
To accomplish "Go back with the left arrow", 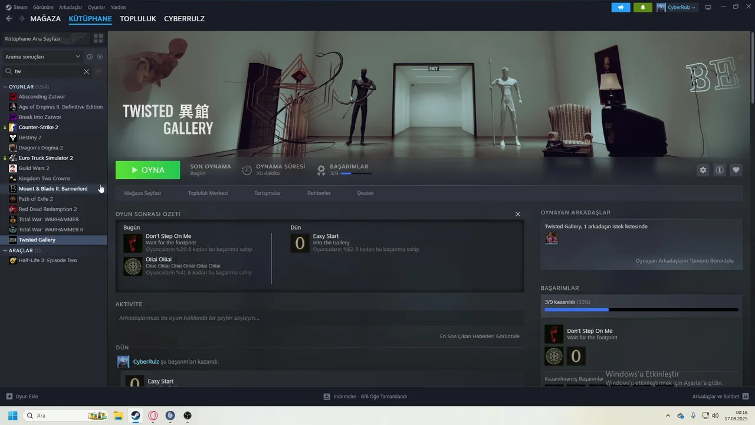I will pos(9,19).
